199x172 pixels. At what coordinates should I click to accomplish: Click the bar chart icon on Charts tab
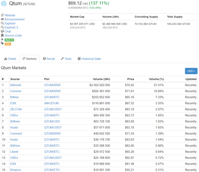(5, 59)
